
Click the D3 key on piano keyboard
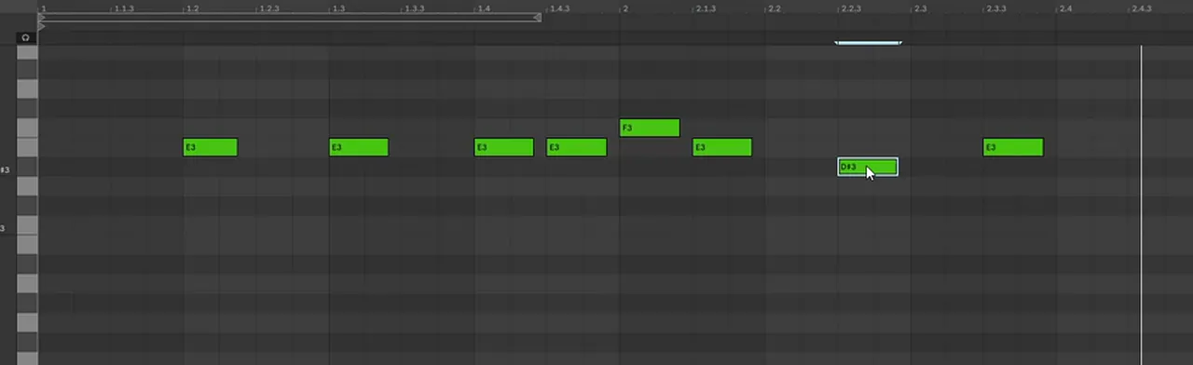pyautogui.click(x=27, y=186)
